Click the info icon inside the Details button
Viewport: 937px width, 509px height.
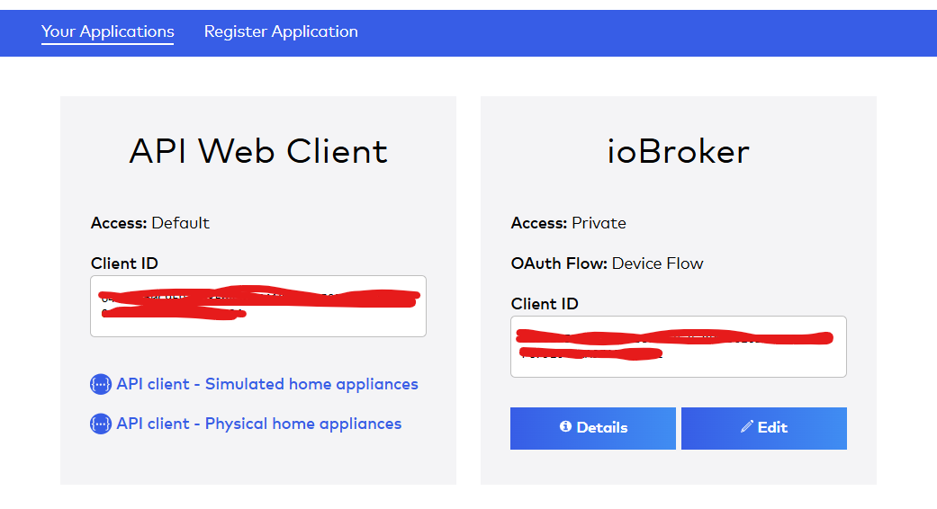[x=565, y=426]
